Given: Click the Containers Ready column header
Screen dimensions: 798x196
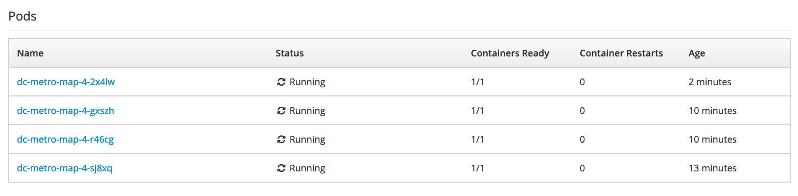Looking at the screenshot, I should coord(510,53).
